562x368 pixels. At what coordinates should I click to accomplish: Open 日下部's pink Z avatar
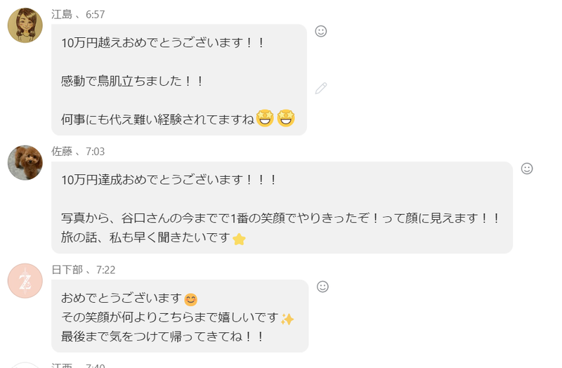pyautogui.click(x=25, y=281)
